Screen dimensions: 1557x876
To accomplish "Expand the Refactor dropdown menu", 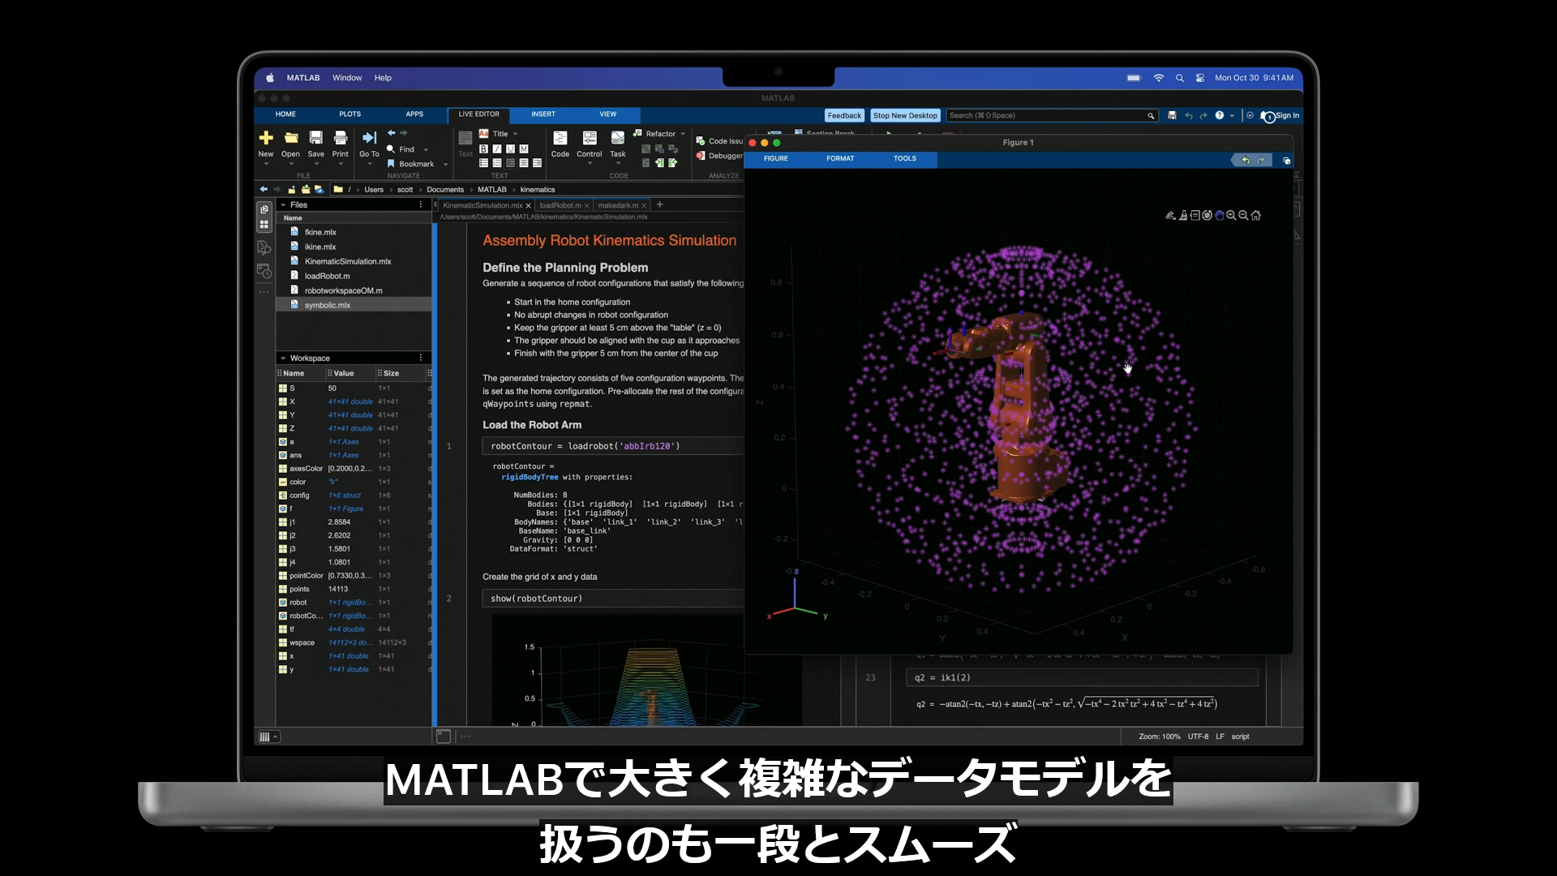I will [683, 134].
